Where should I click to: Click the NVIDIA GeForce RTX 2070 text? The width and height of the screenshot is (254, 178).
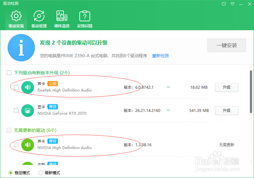62,113
